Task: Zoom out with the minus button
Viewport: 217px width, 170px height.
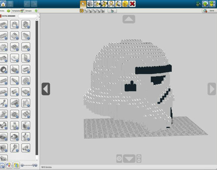Action: click(139, 160)
